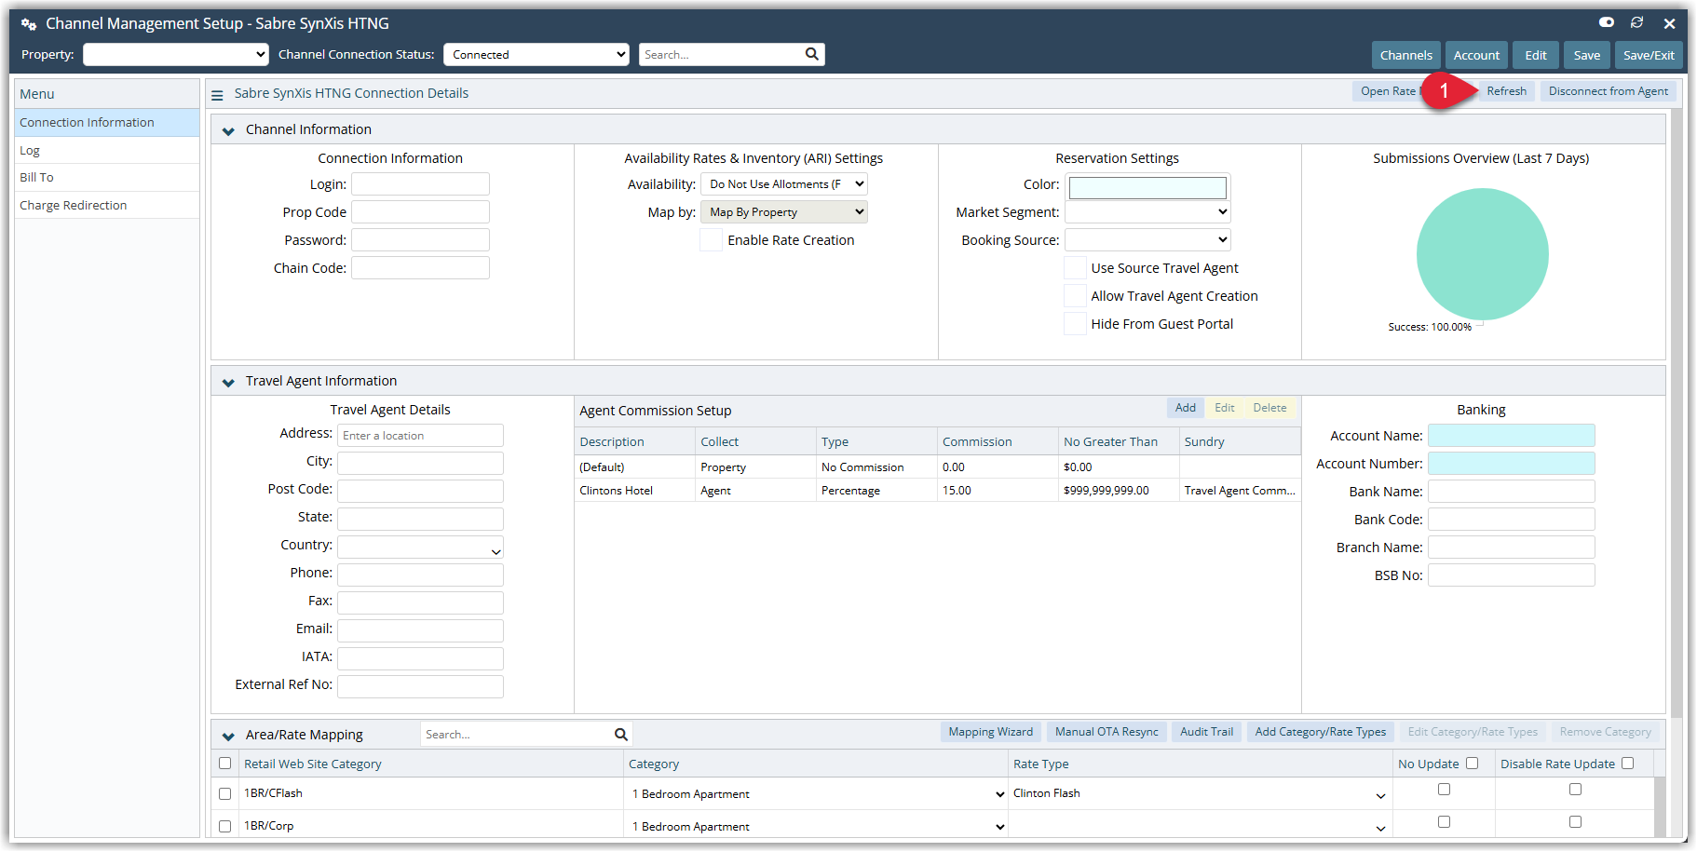Screen dimensions: 1697x852
Task: Click the IATA input field
Action: point(420,659)
